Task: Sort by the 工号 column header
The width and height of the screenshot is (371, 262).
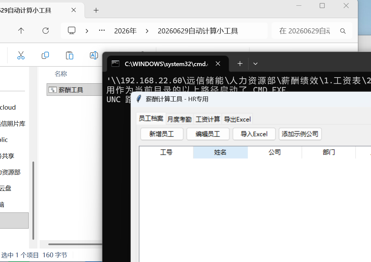Action: tap(166, 152)
